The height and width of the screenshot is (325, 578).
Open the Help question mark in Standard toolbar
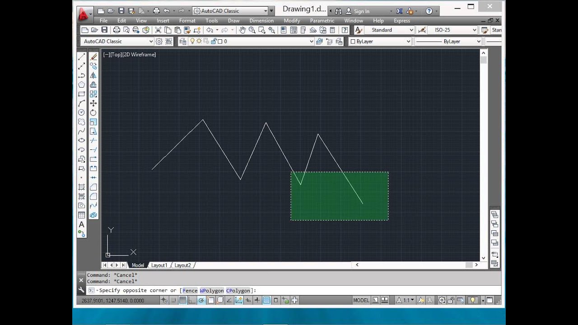click(x=345, y=30)
